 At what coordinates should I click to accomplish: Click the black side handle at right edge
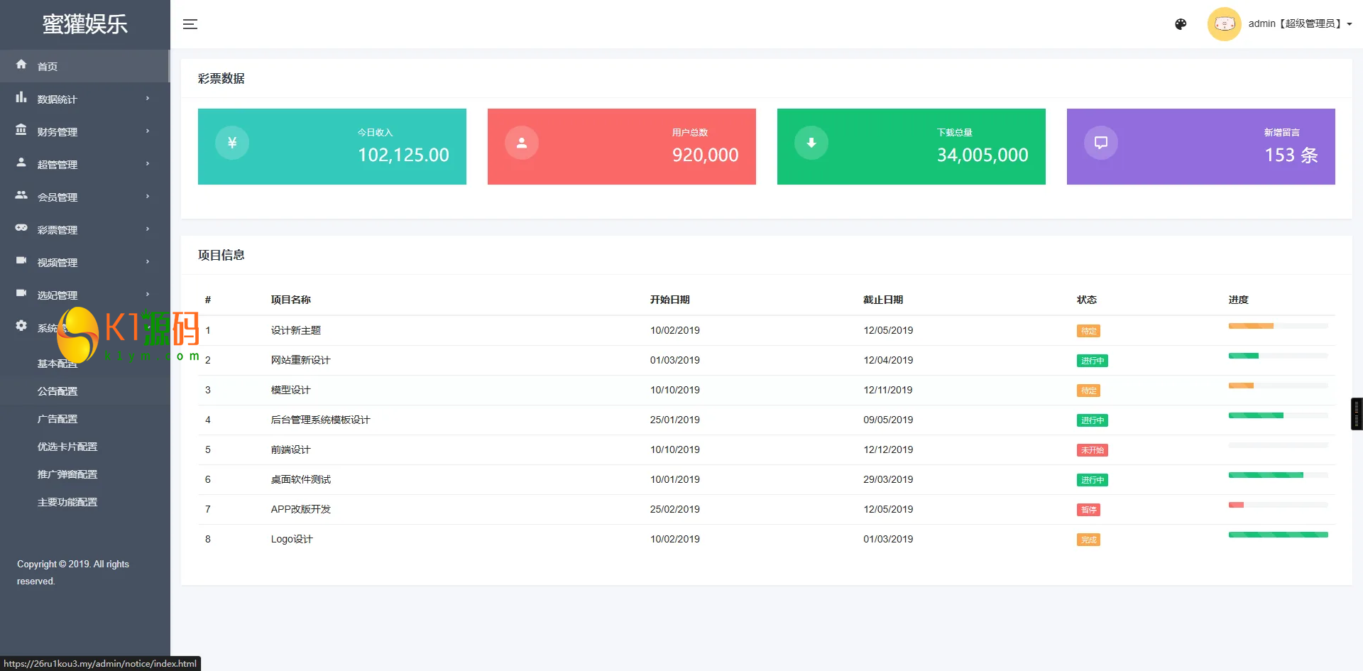1357,414
